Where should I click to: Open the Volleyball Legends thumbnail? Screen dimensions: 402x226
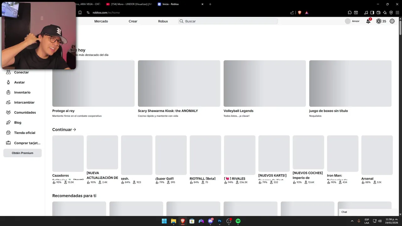(265, 83)
